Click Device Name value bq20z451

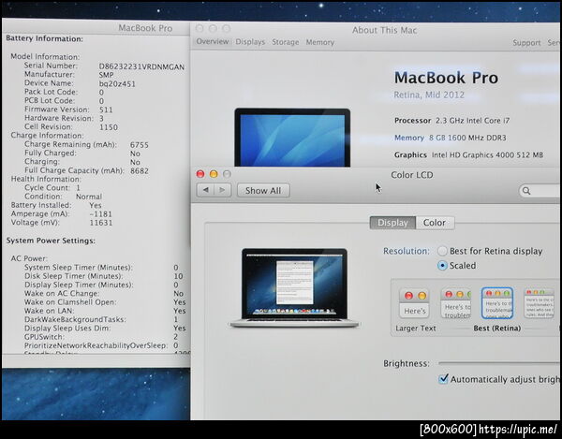tap(117, 84)
